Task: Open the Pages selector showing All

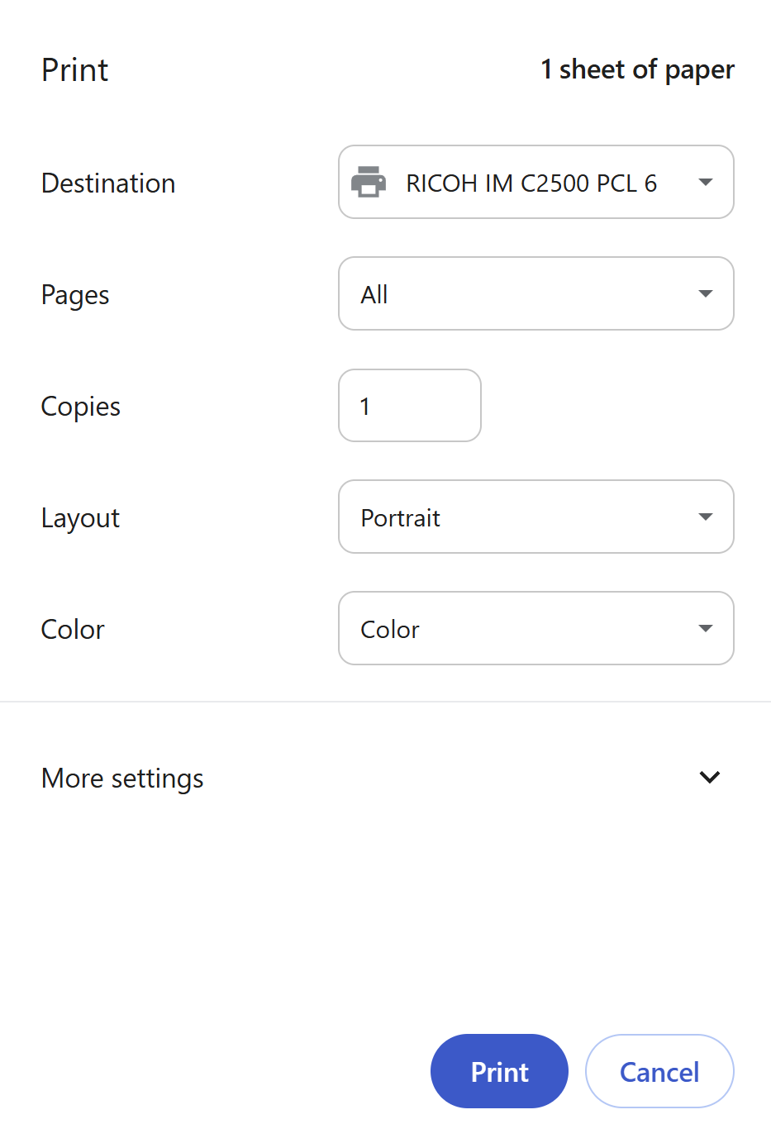Action: (x=535, y=293)
